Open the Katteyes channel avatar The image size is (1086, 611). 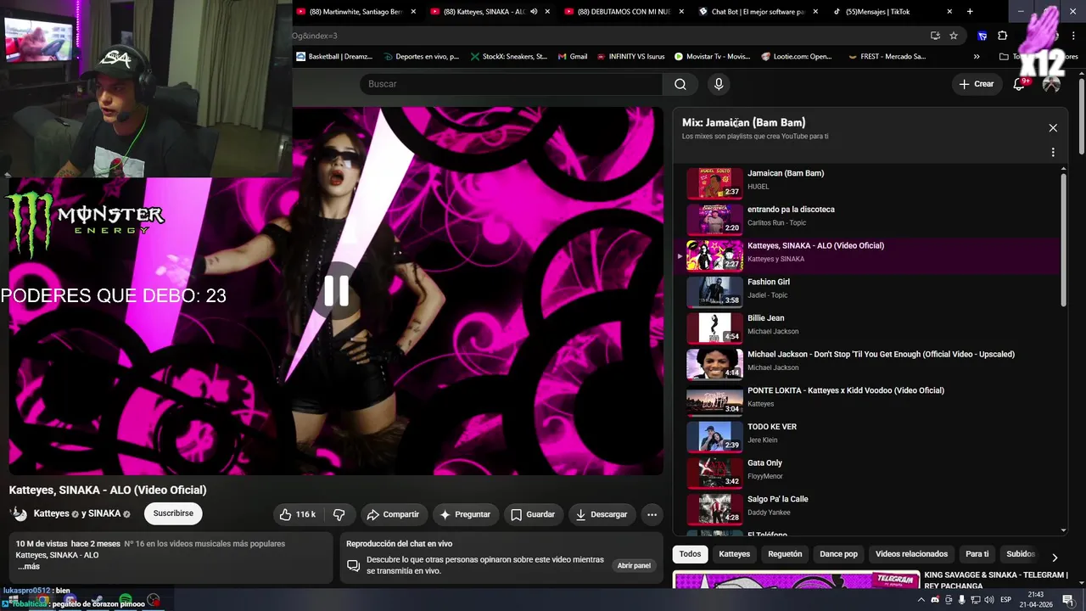[x=19, y=513]
